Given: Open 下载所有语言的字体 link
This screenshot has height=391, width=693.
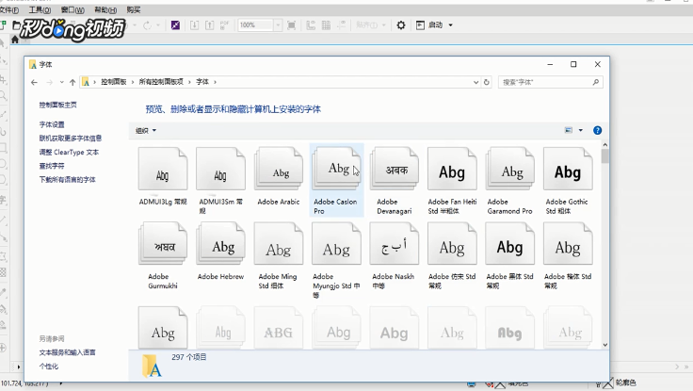Looking at the screenshot, I should point(67,180).
